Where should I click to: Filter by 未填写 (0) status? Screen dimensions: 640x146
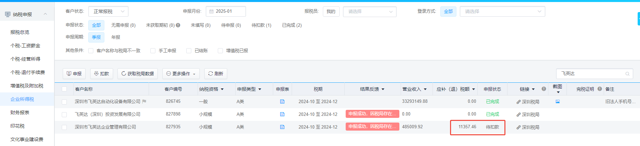[x=201, y=25]
